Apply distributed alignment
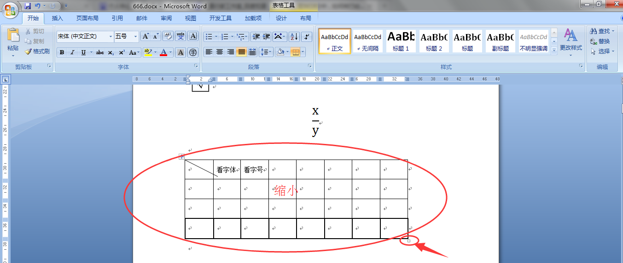The height and width of the screenshot is (263, 623). coord(252,52)
